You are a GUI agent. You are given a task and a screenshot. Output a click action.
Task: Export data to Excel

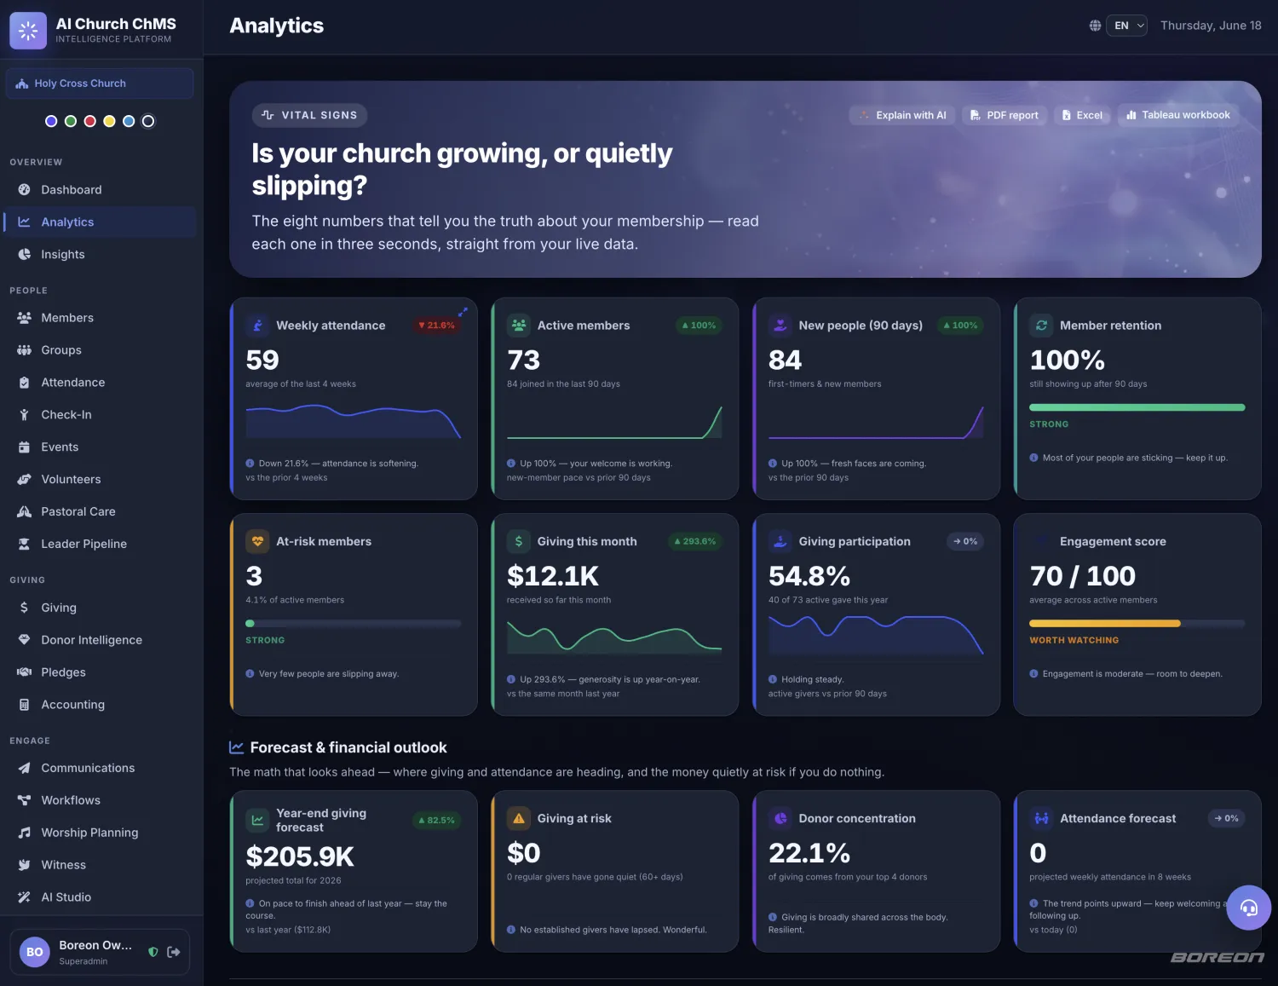point(1082,115)
